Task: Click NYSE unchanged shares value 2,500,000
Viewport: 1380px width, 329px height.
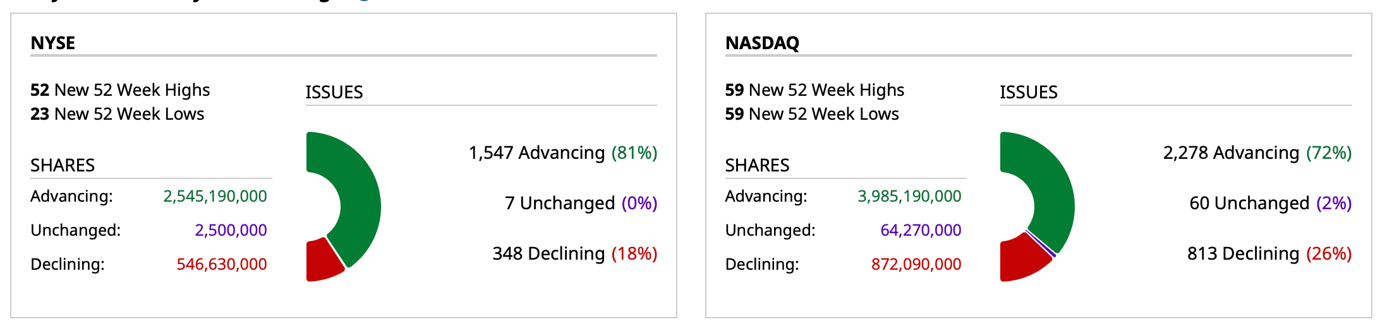Action: (231, 230)
